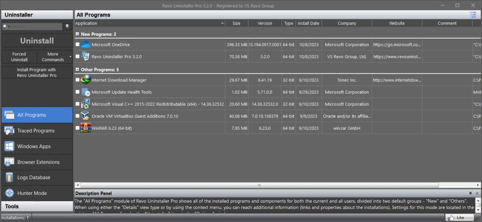The height and width of the screenshot is (222, 482).
Task: Click the Internet Download Manager globe icon
Action: [86, 80]
